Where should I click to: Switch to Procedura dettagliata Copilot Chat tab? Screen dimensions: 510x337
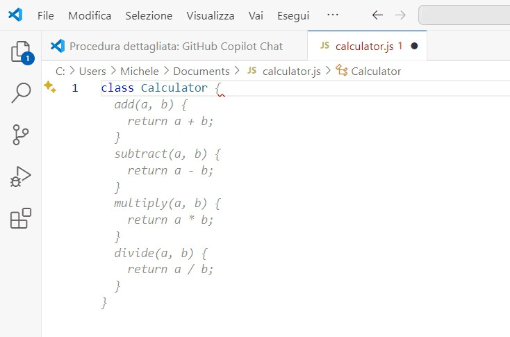point(174,46)
